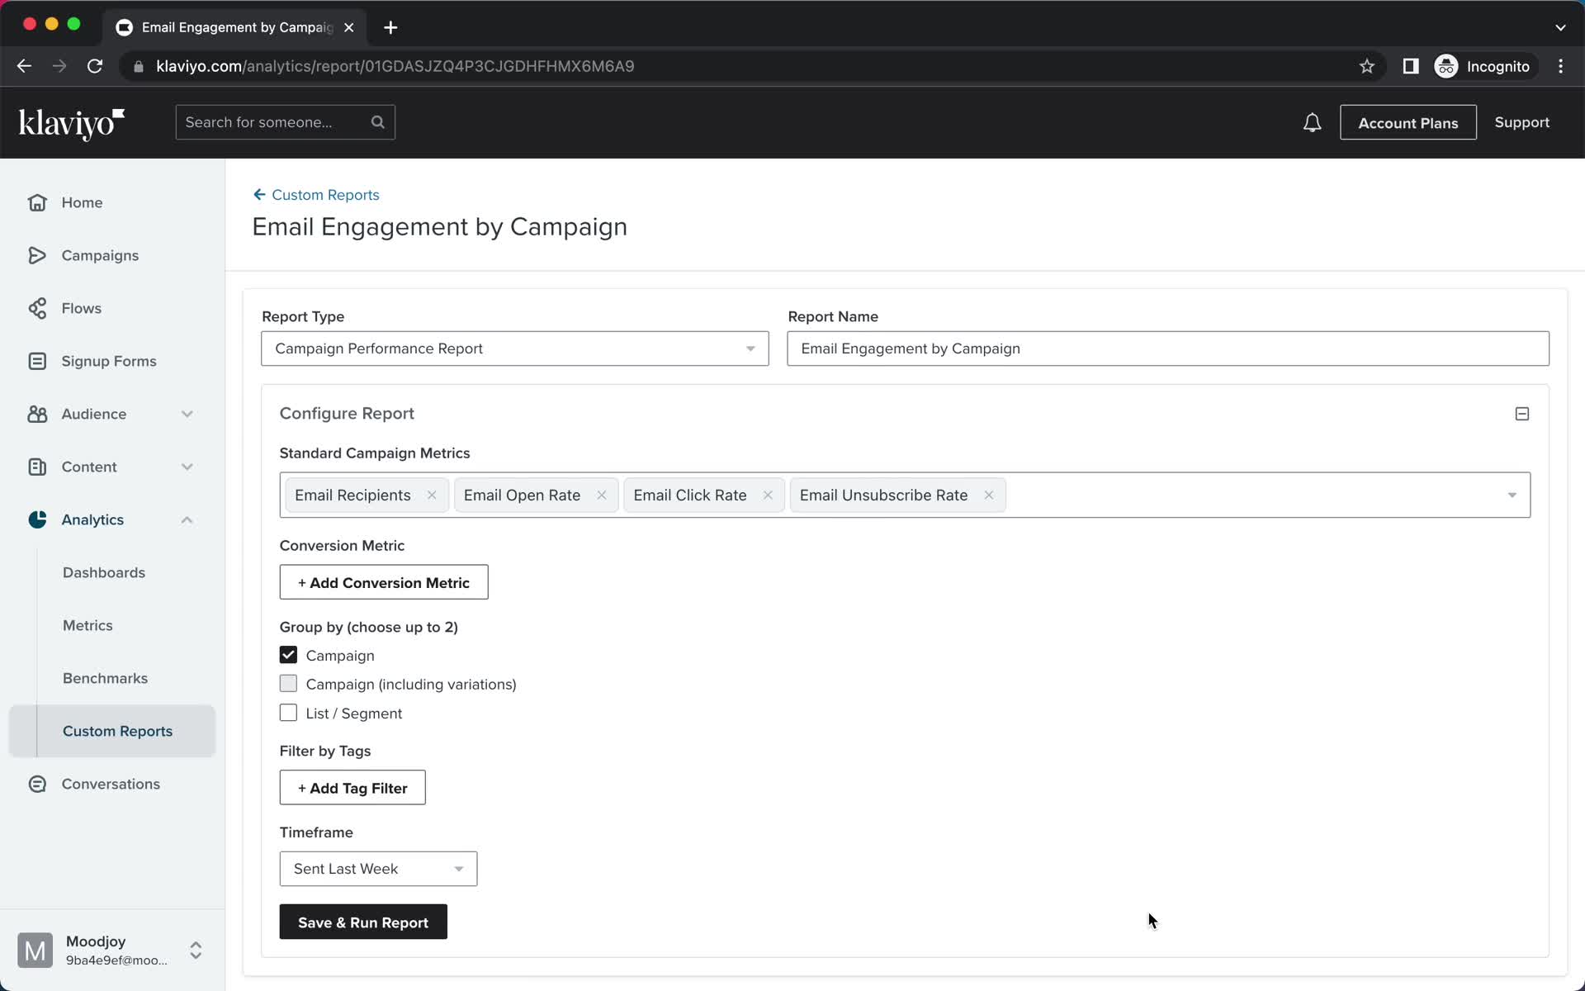The image size is (1585, 991).
Task: Open the Support link
Action: coord(1521,122)
